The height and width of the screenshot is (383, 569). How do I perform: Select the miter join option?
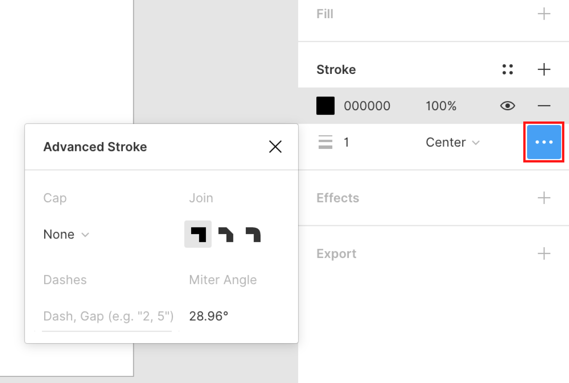click(198, 234)
